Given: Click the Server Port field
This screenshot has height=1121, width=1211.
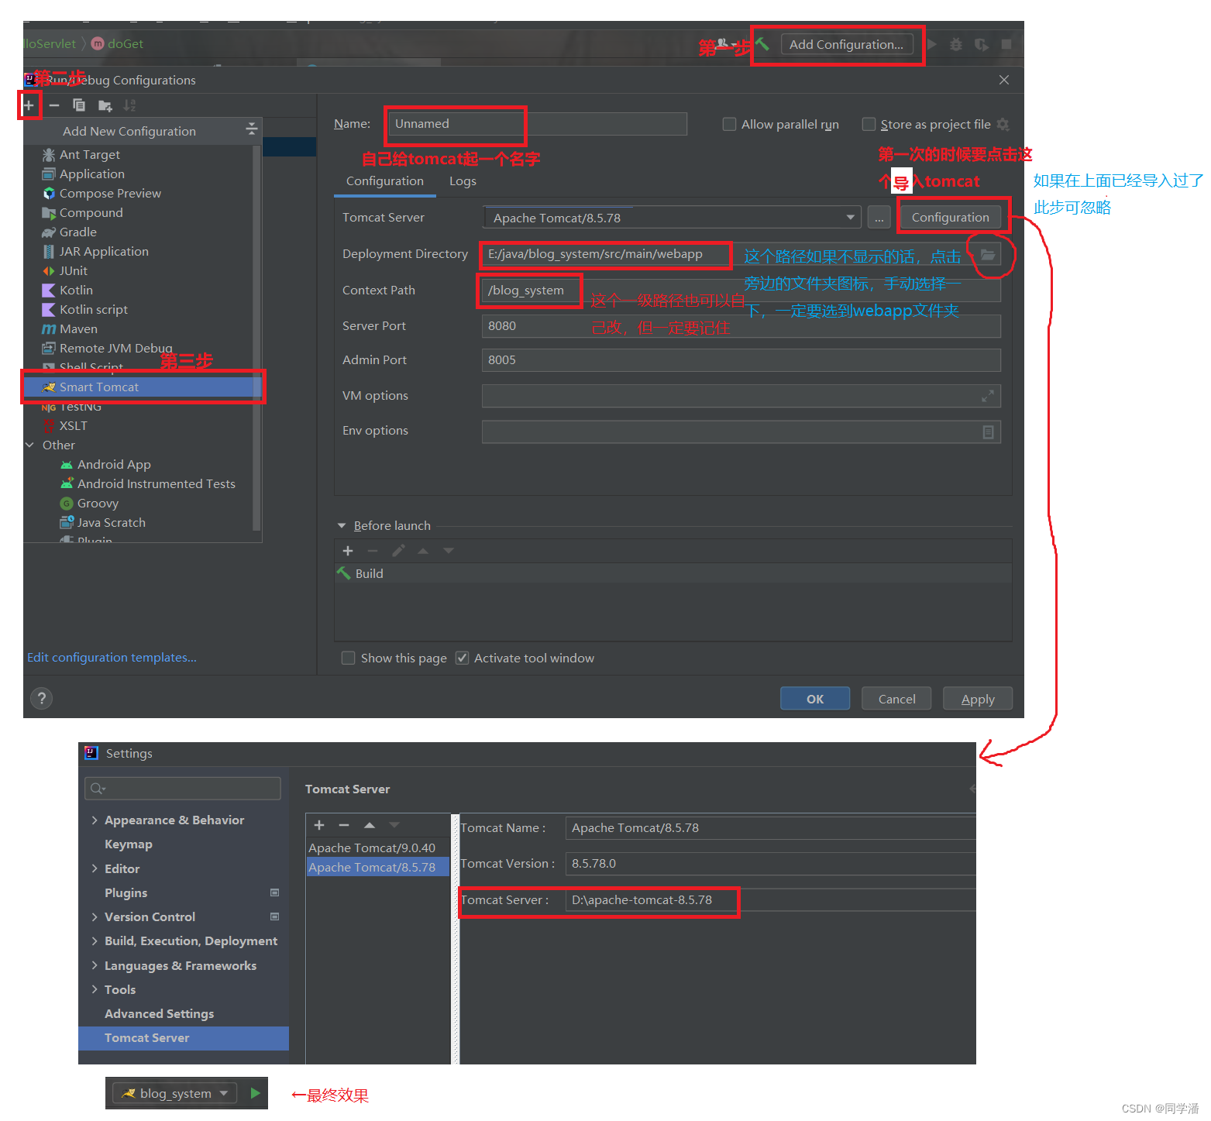Looking at the screenshot, I should tap(741, 326).
